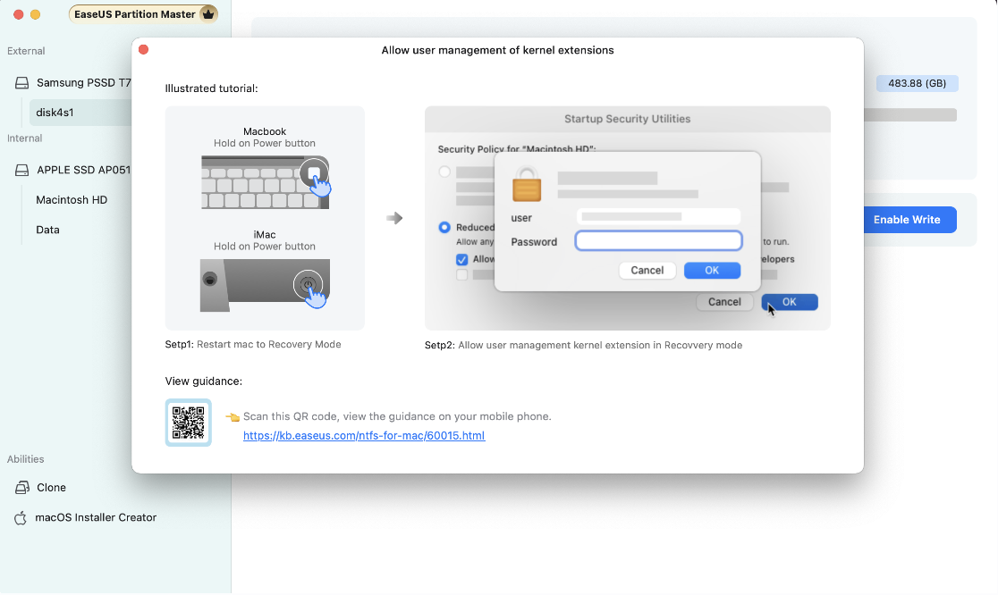This screenshot has height=595, width=998.
Task: Click the QR code image
Action: pos(189,423)
